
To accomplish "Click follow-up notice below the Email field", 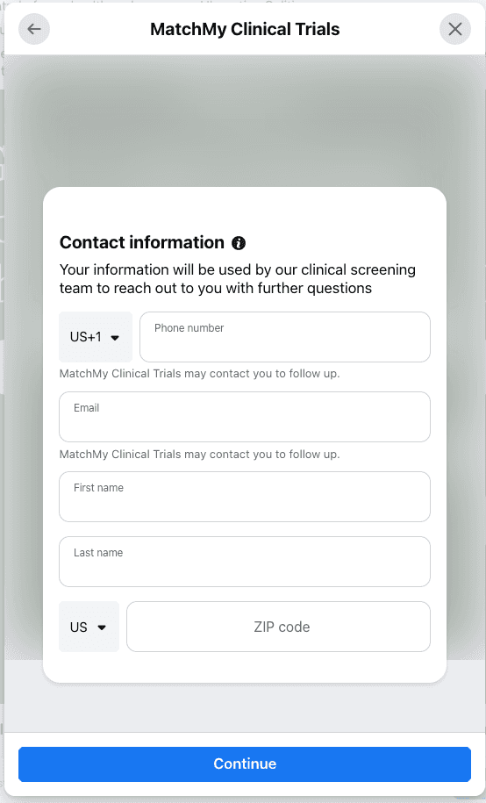I will click(200, 455).
